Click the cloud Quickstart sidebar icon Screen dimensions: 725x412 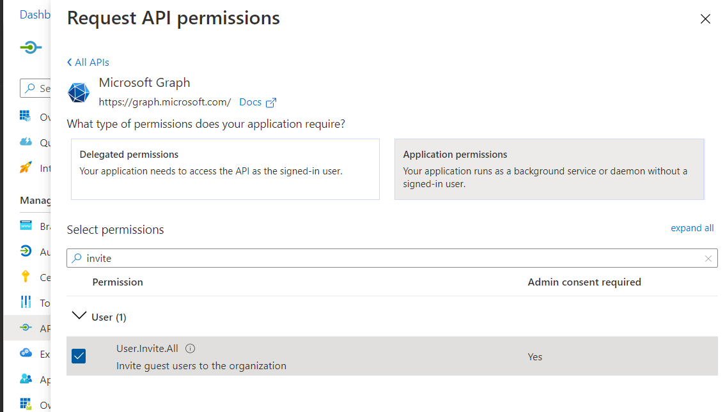click(x=26, y=142)
